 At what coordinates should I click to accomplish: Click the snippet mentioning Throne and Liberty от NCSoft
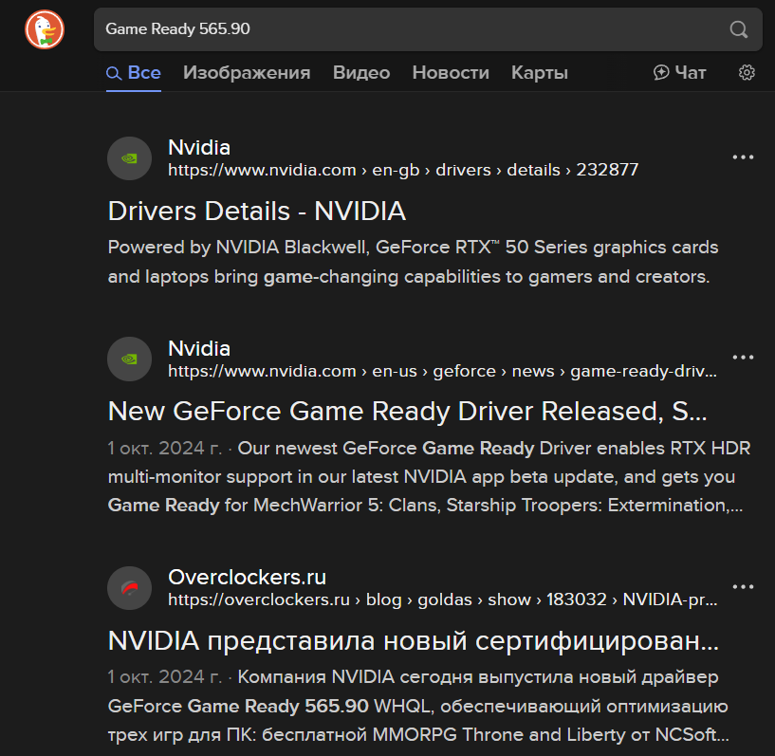pos(418,706)
